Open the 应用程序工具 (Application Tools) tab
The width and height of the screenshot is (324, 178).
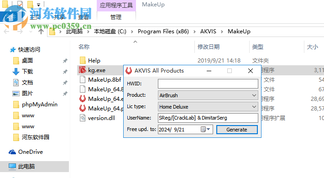point(116,5)
